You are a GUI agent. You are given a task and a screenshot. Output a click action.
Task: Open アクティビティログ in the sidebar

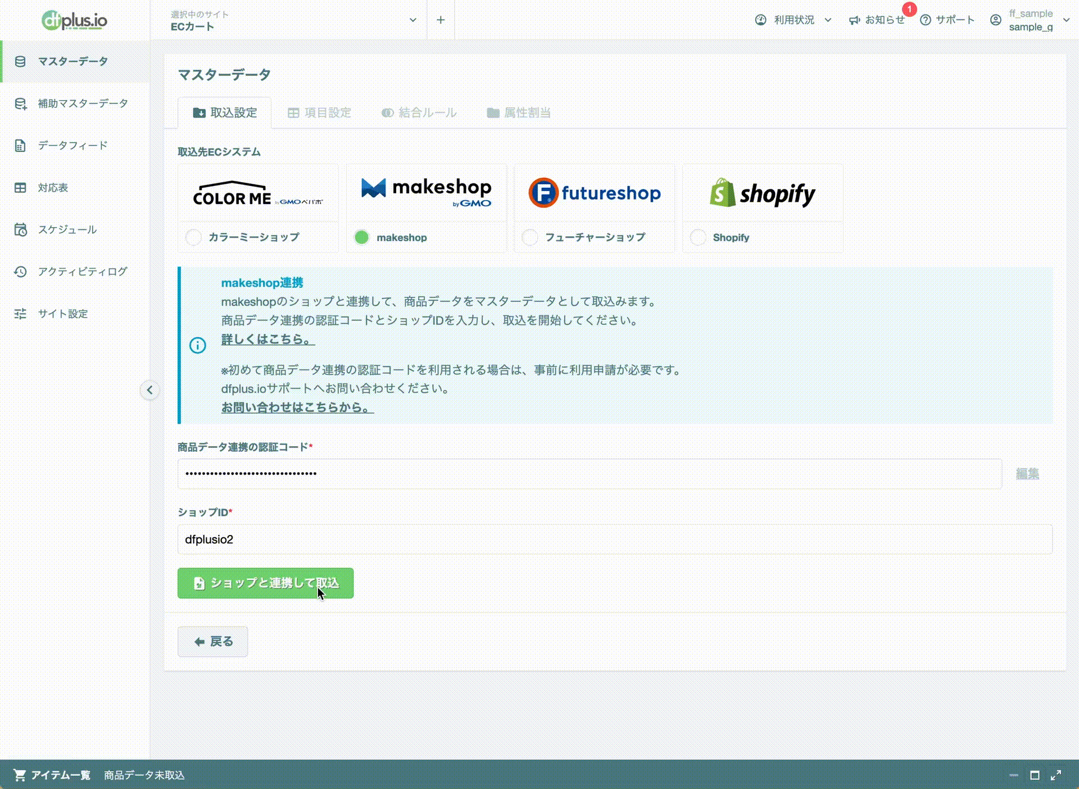click(x=75, y=271)
